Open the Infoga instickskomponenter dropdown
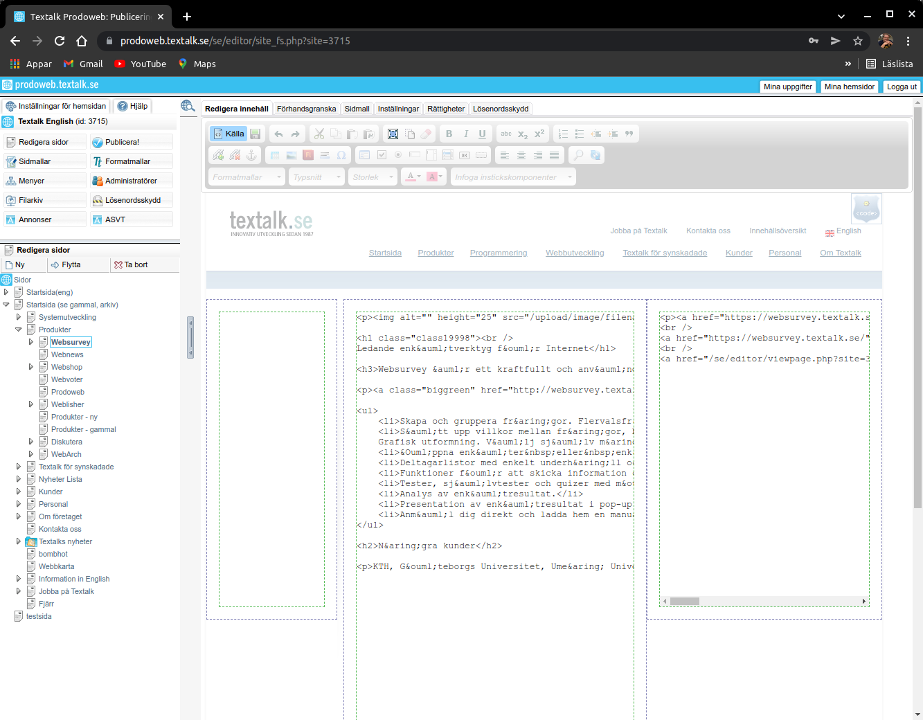The height and width of the screenshot is (720, 923). [x=513, y=177]
